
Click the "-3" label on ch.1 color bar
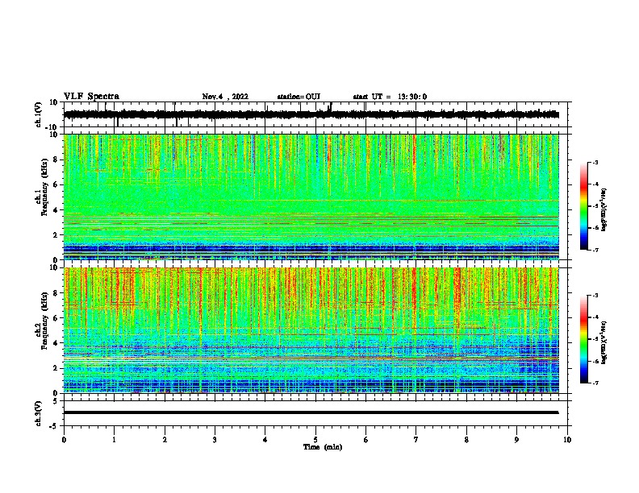click(595, 162)
